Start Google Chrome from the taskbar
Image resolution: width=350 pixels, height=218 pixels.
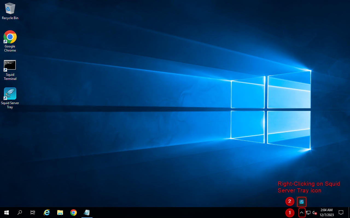coord(73,213)
